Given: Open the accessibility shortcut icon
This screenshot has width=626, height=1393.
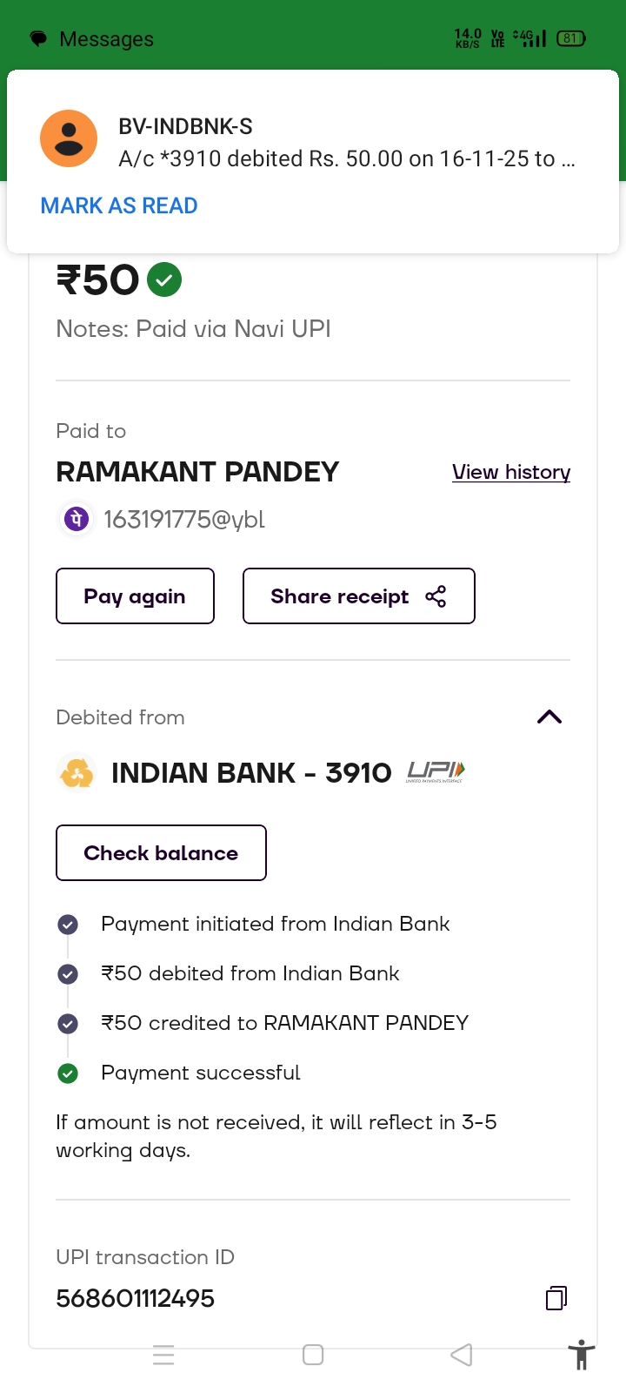Looking at the screenshot, I should 581,1355.
